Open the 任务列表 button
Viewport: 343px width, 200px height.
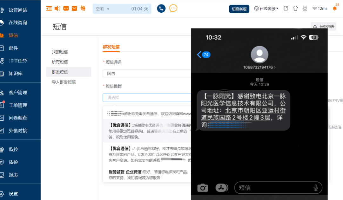tap(324, 26)
